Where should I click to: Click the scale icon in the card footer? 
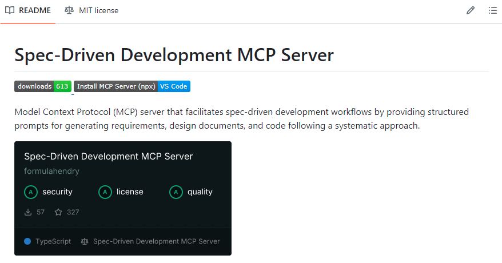[85, 241]
